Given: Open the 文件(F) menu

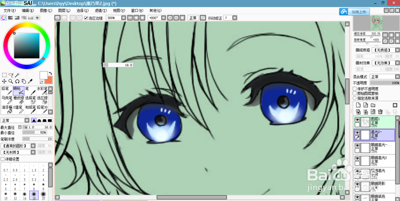Looking at the screenshot, I should 10,10.
